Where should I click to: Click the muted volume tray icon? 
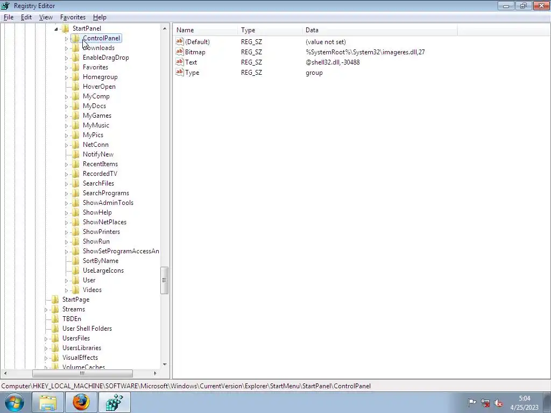(498, 403)
